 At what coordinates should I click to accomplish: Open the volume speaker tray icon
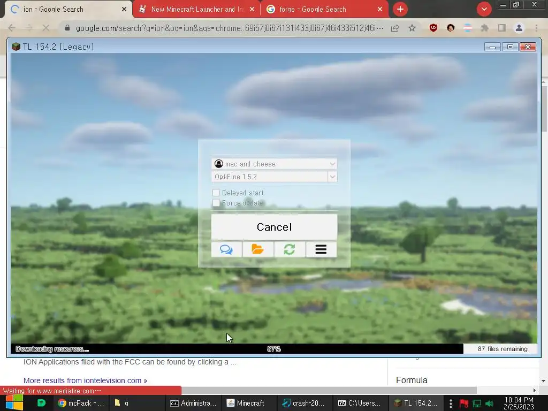click(x=489, y=404)
